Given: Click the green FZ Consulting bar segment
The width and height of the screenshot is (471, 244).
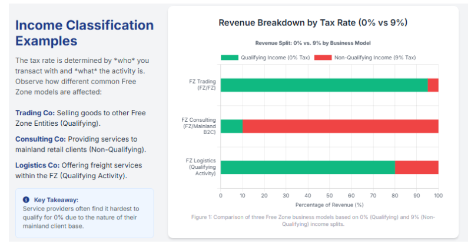Looking at the screenshot, I should pos(231,126).
